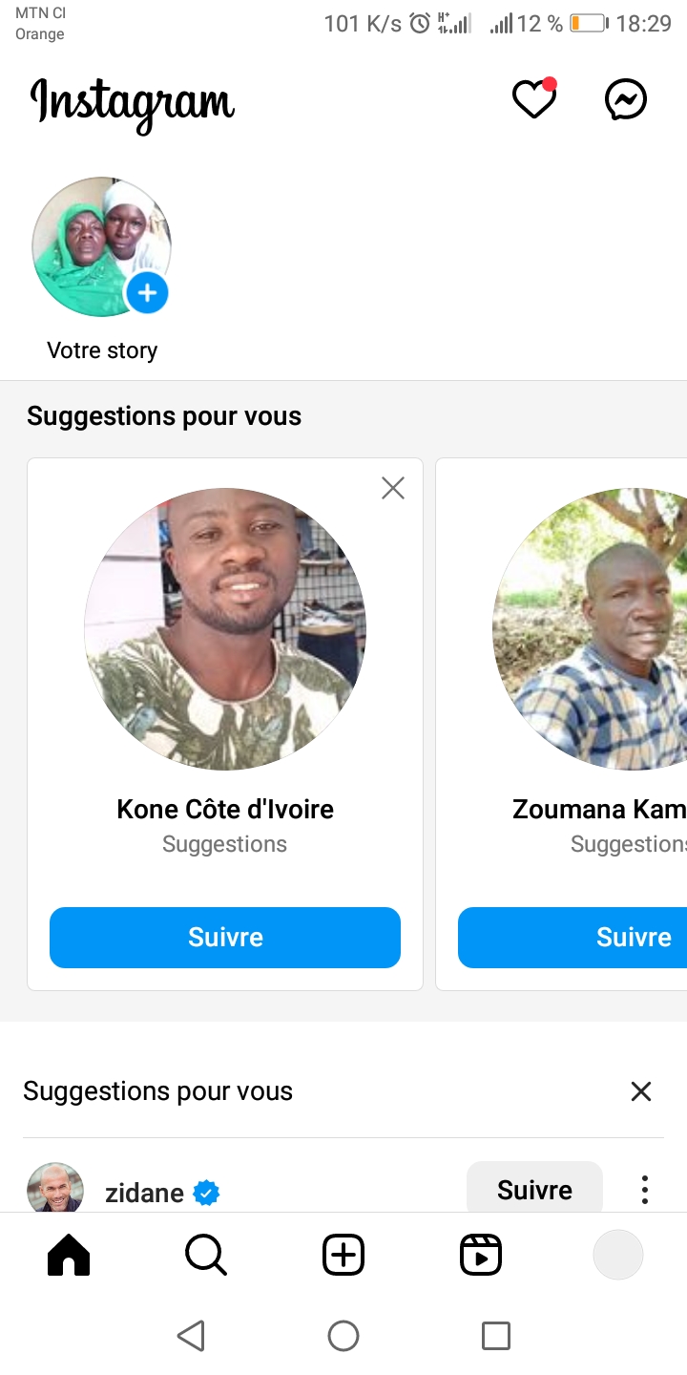View Kone Côte d'Ivoire profile picture
This screenshot has width=687, height=1375.
tap(225, 629)
